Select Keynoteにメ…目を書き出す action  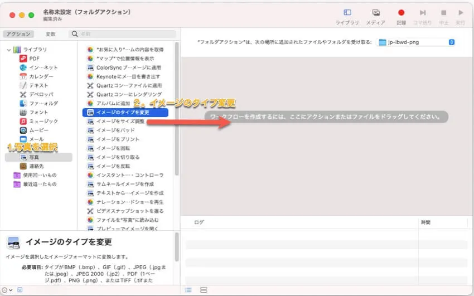[123, 77]
